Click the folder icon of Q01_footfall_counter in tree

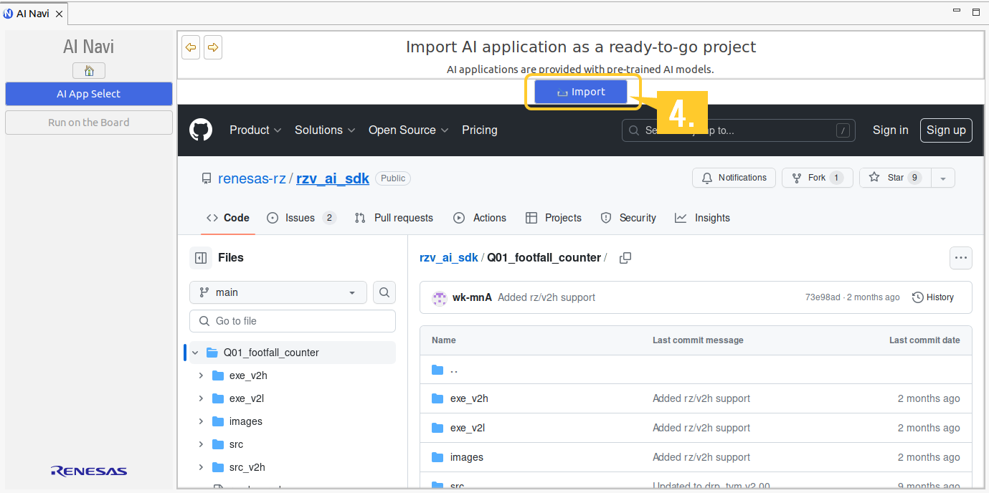coord(212,353)
